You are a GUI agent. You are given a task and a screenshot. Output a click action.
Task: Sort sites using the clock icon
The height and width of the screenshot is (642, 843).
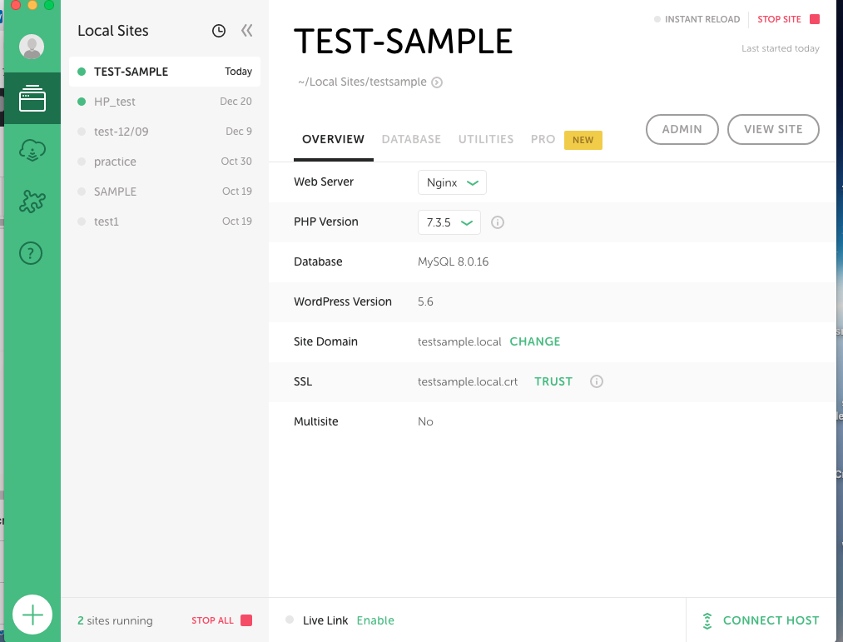[x=219, y=31]
